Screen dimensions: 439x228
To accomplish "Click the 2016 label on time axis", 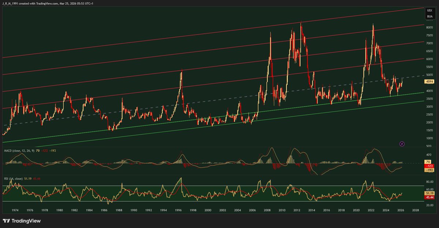I will tap(326, 211).
